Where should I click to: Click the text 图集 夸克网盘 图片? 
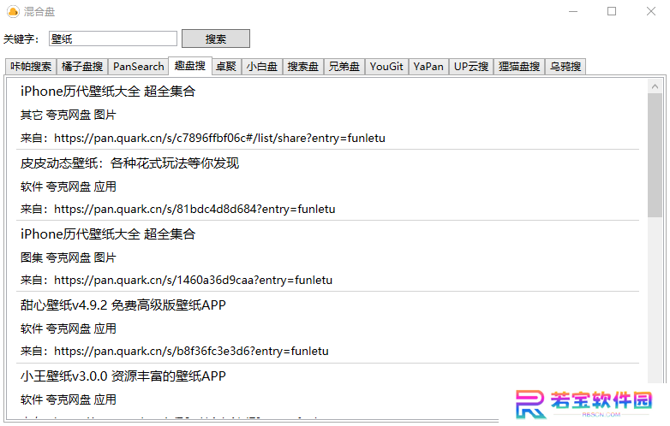point(69,257)
